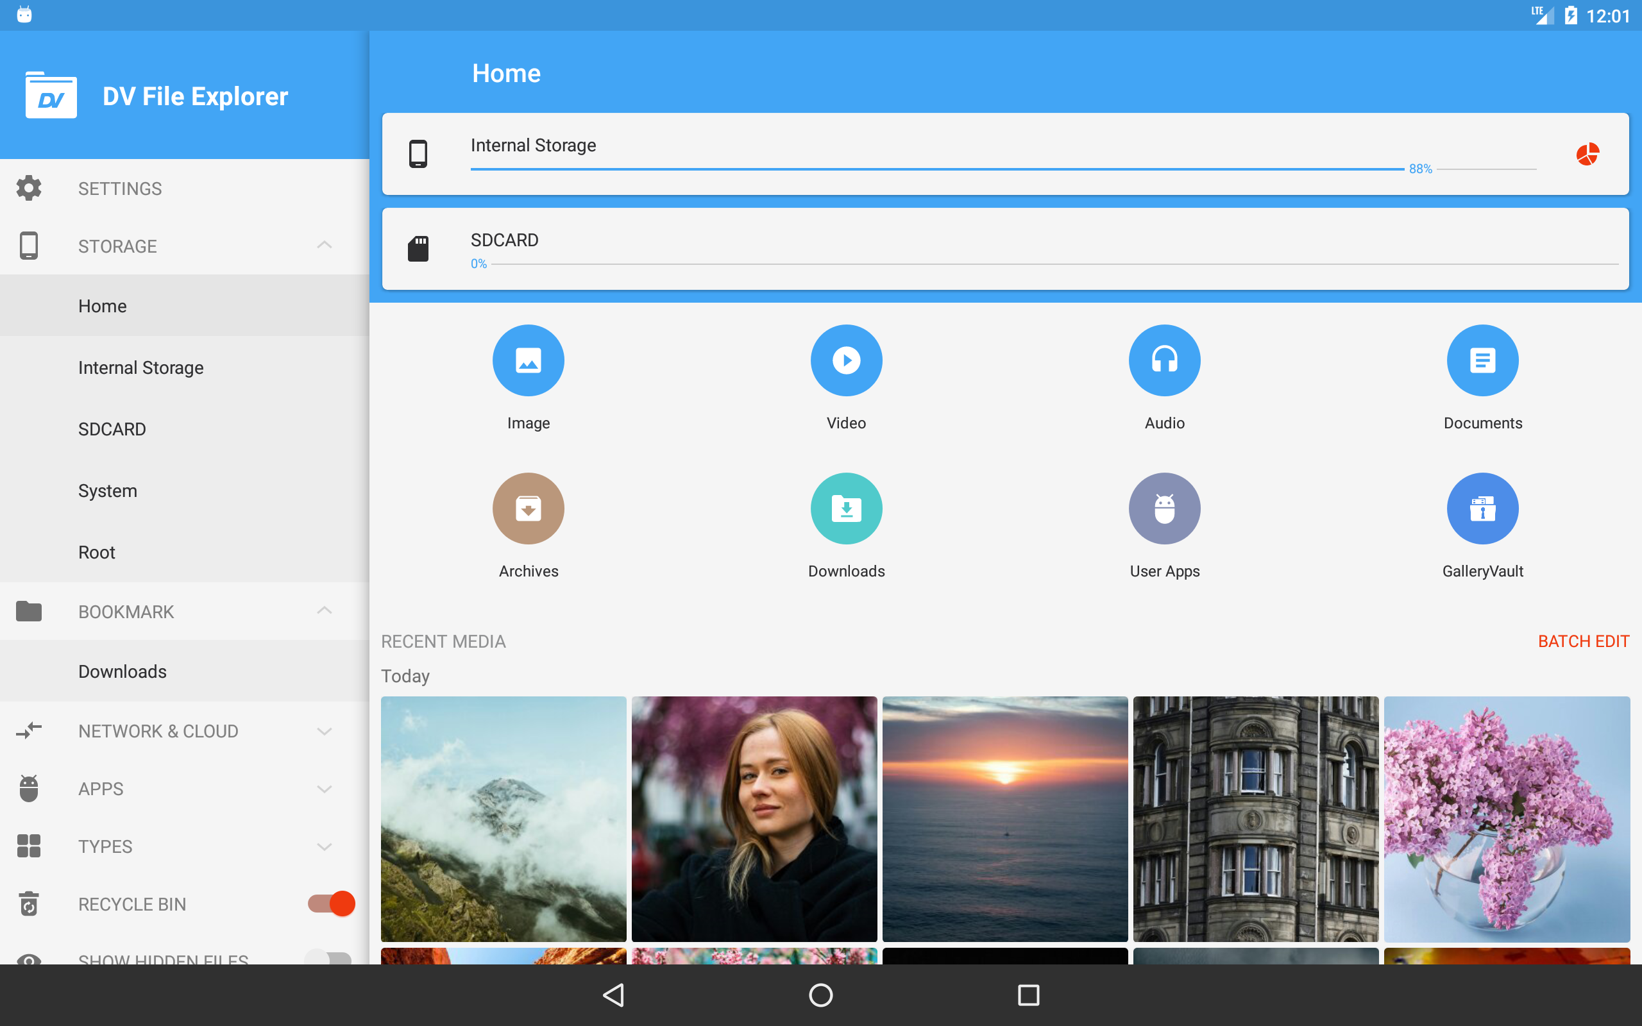Open the woman portrait photo thumbnail
1642x1026 pixels.
754,818
